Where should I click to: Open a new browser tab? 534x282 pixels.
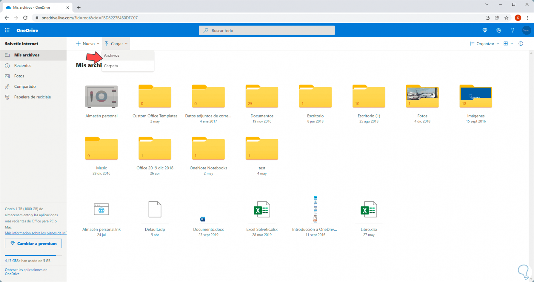click(x=79, y=7)
